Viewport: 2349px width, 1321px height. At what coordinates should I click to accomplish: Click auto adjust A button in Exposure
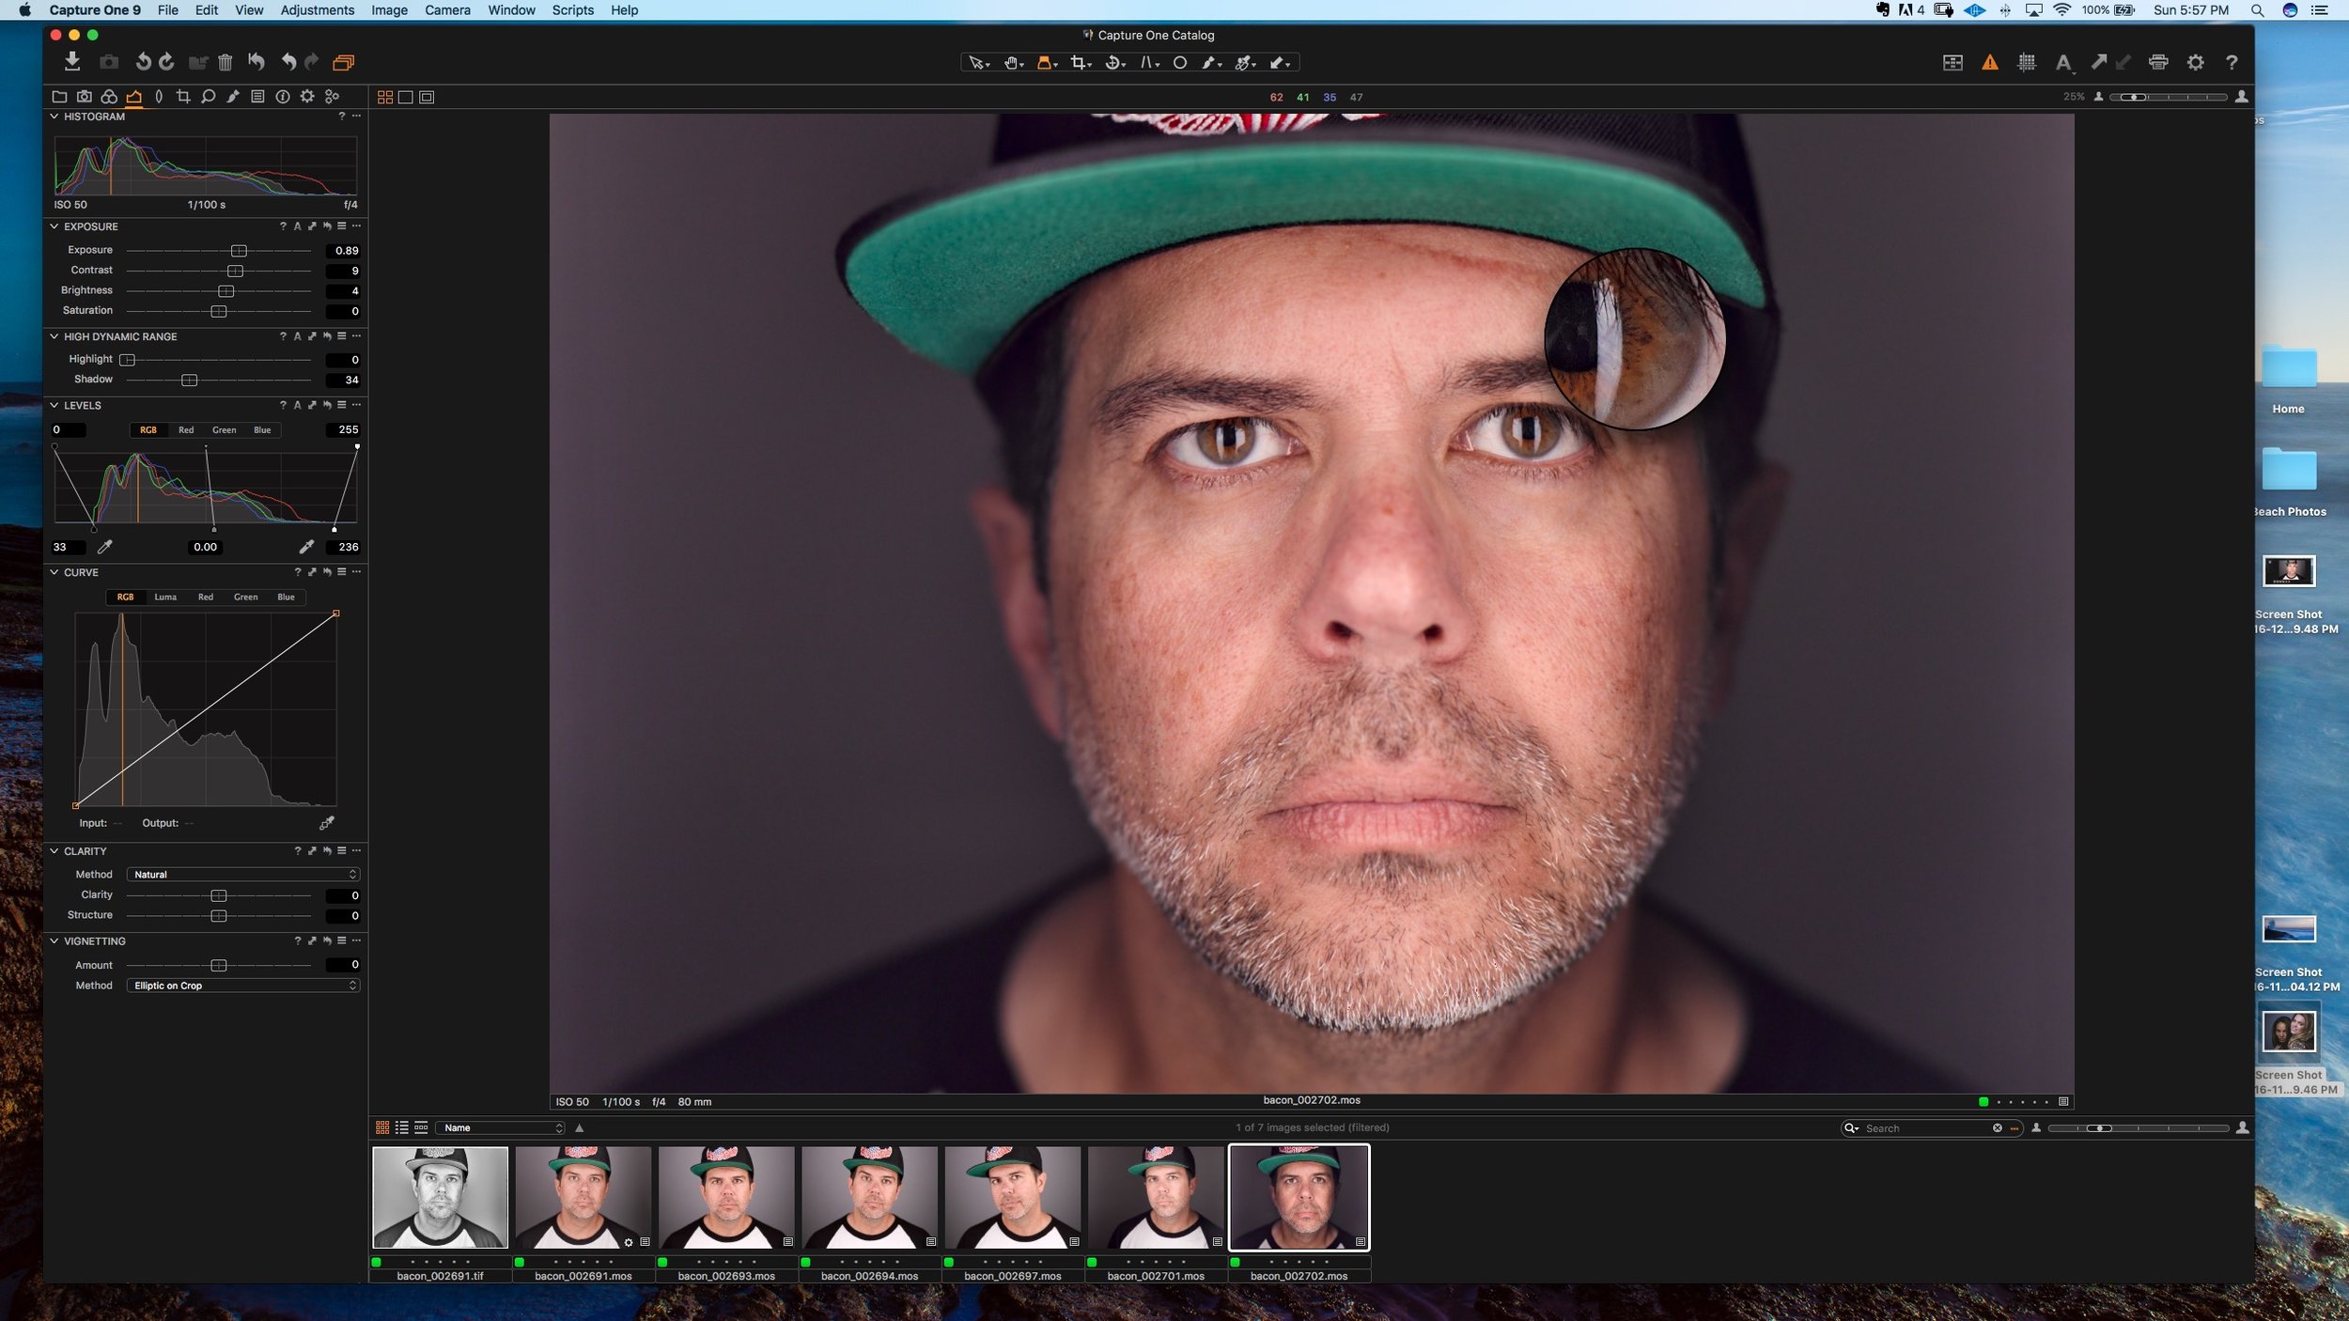[x=297, y=226]
